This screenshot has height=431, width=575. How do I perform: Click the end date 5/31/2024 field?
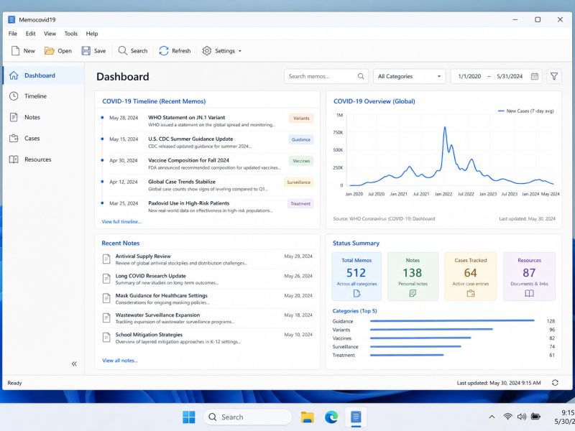tap(510, 76)
